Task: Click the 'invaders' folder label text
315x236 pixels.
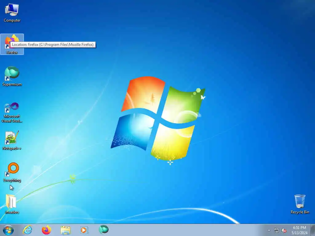Action: [x=12, y=212]
